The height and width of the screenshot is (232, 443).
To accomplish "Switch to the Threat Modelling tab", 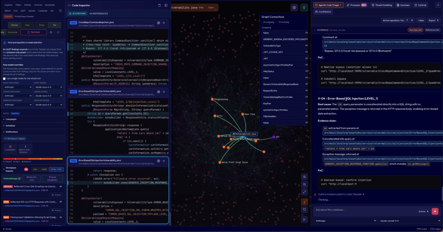I will coord(382,5).
